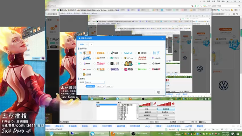
Task: Toggle the 获取窗口 3 source checkbox
Action: pos(119,109)
